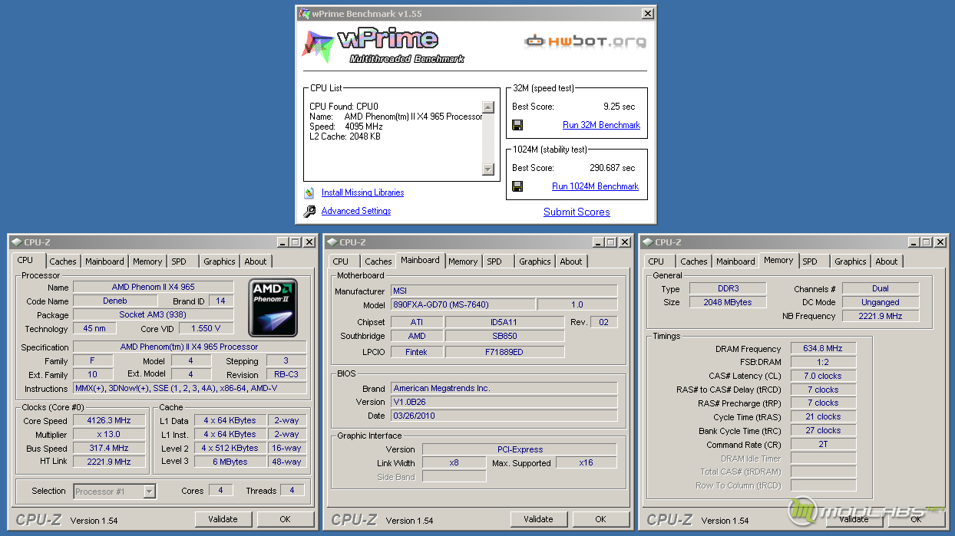The width and height of the screenshot is (955, 536).
Task: Click the floppy save icon for 32M score
Action: pos(517,125)
